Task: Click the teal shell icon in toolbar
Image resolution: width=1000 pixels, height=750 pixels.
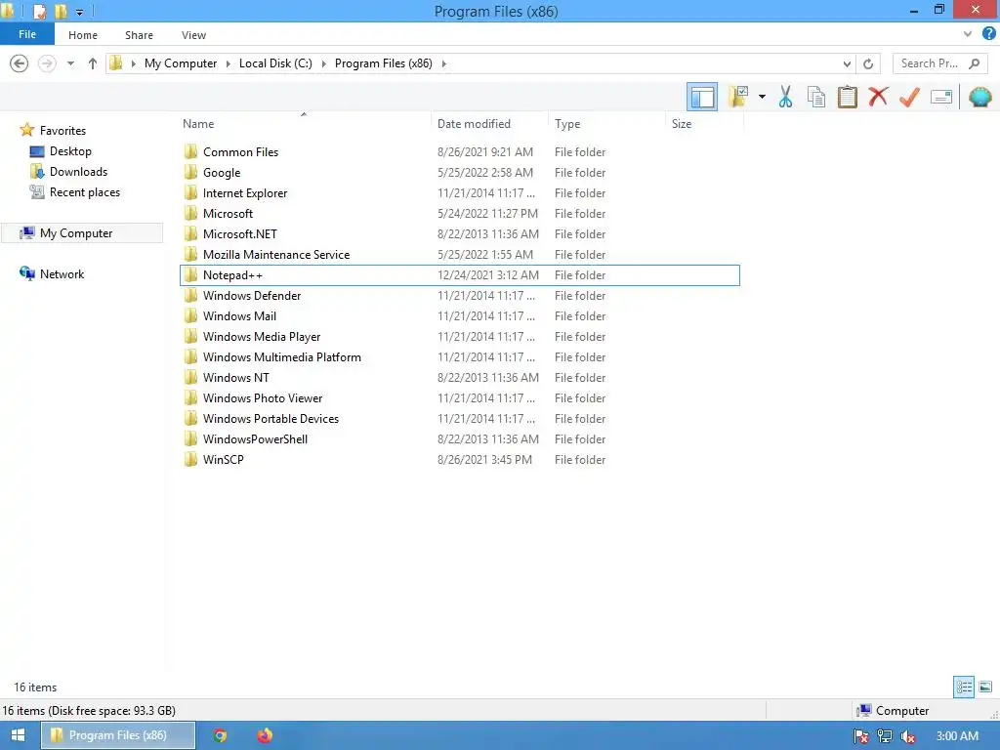Action: pyautogui.click(x=979, y=97)
